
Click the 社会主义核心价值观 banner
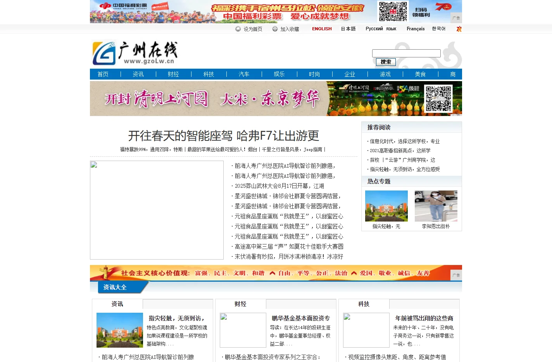pos(276,273)
